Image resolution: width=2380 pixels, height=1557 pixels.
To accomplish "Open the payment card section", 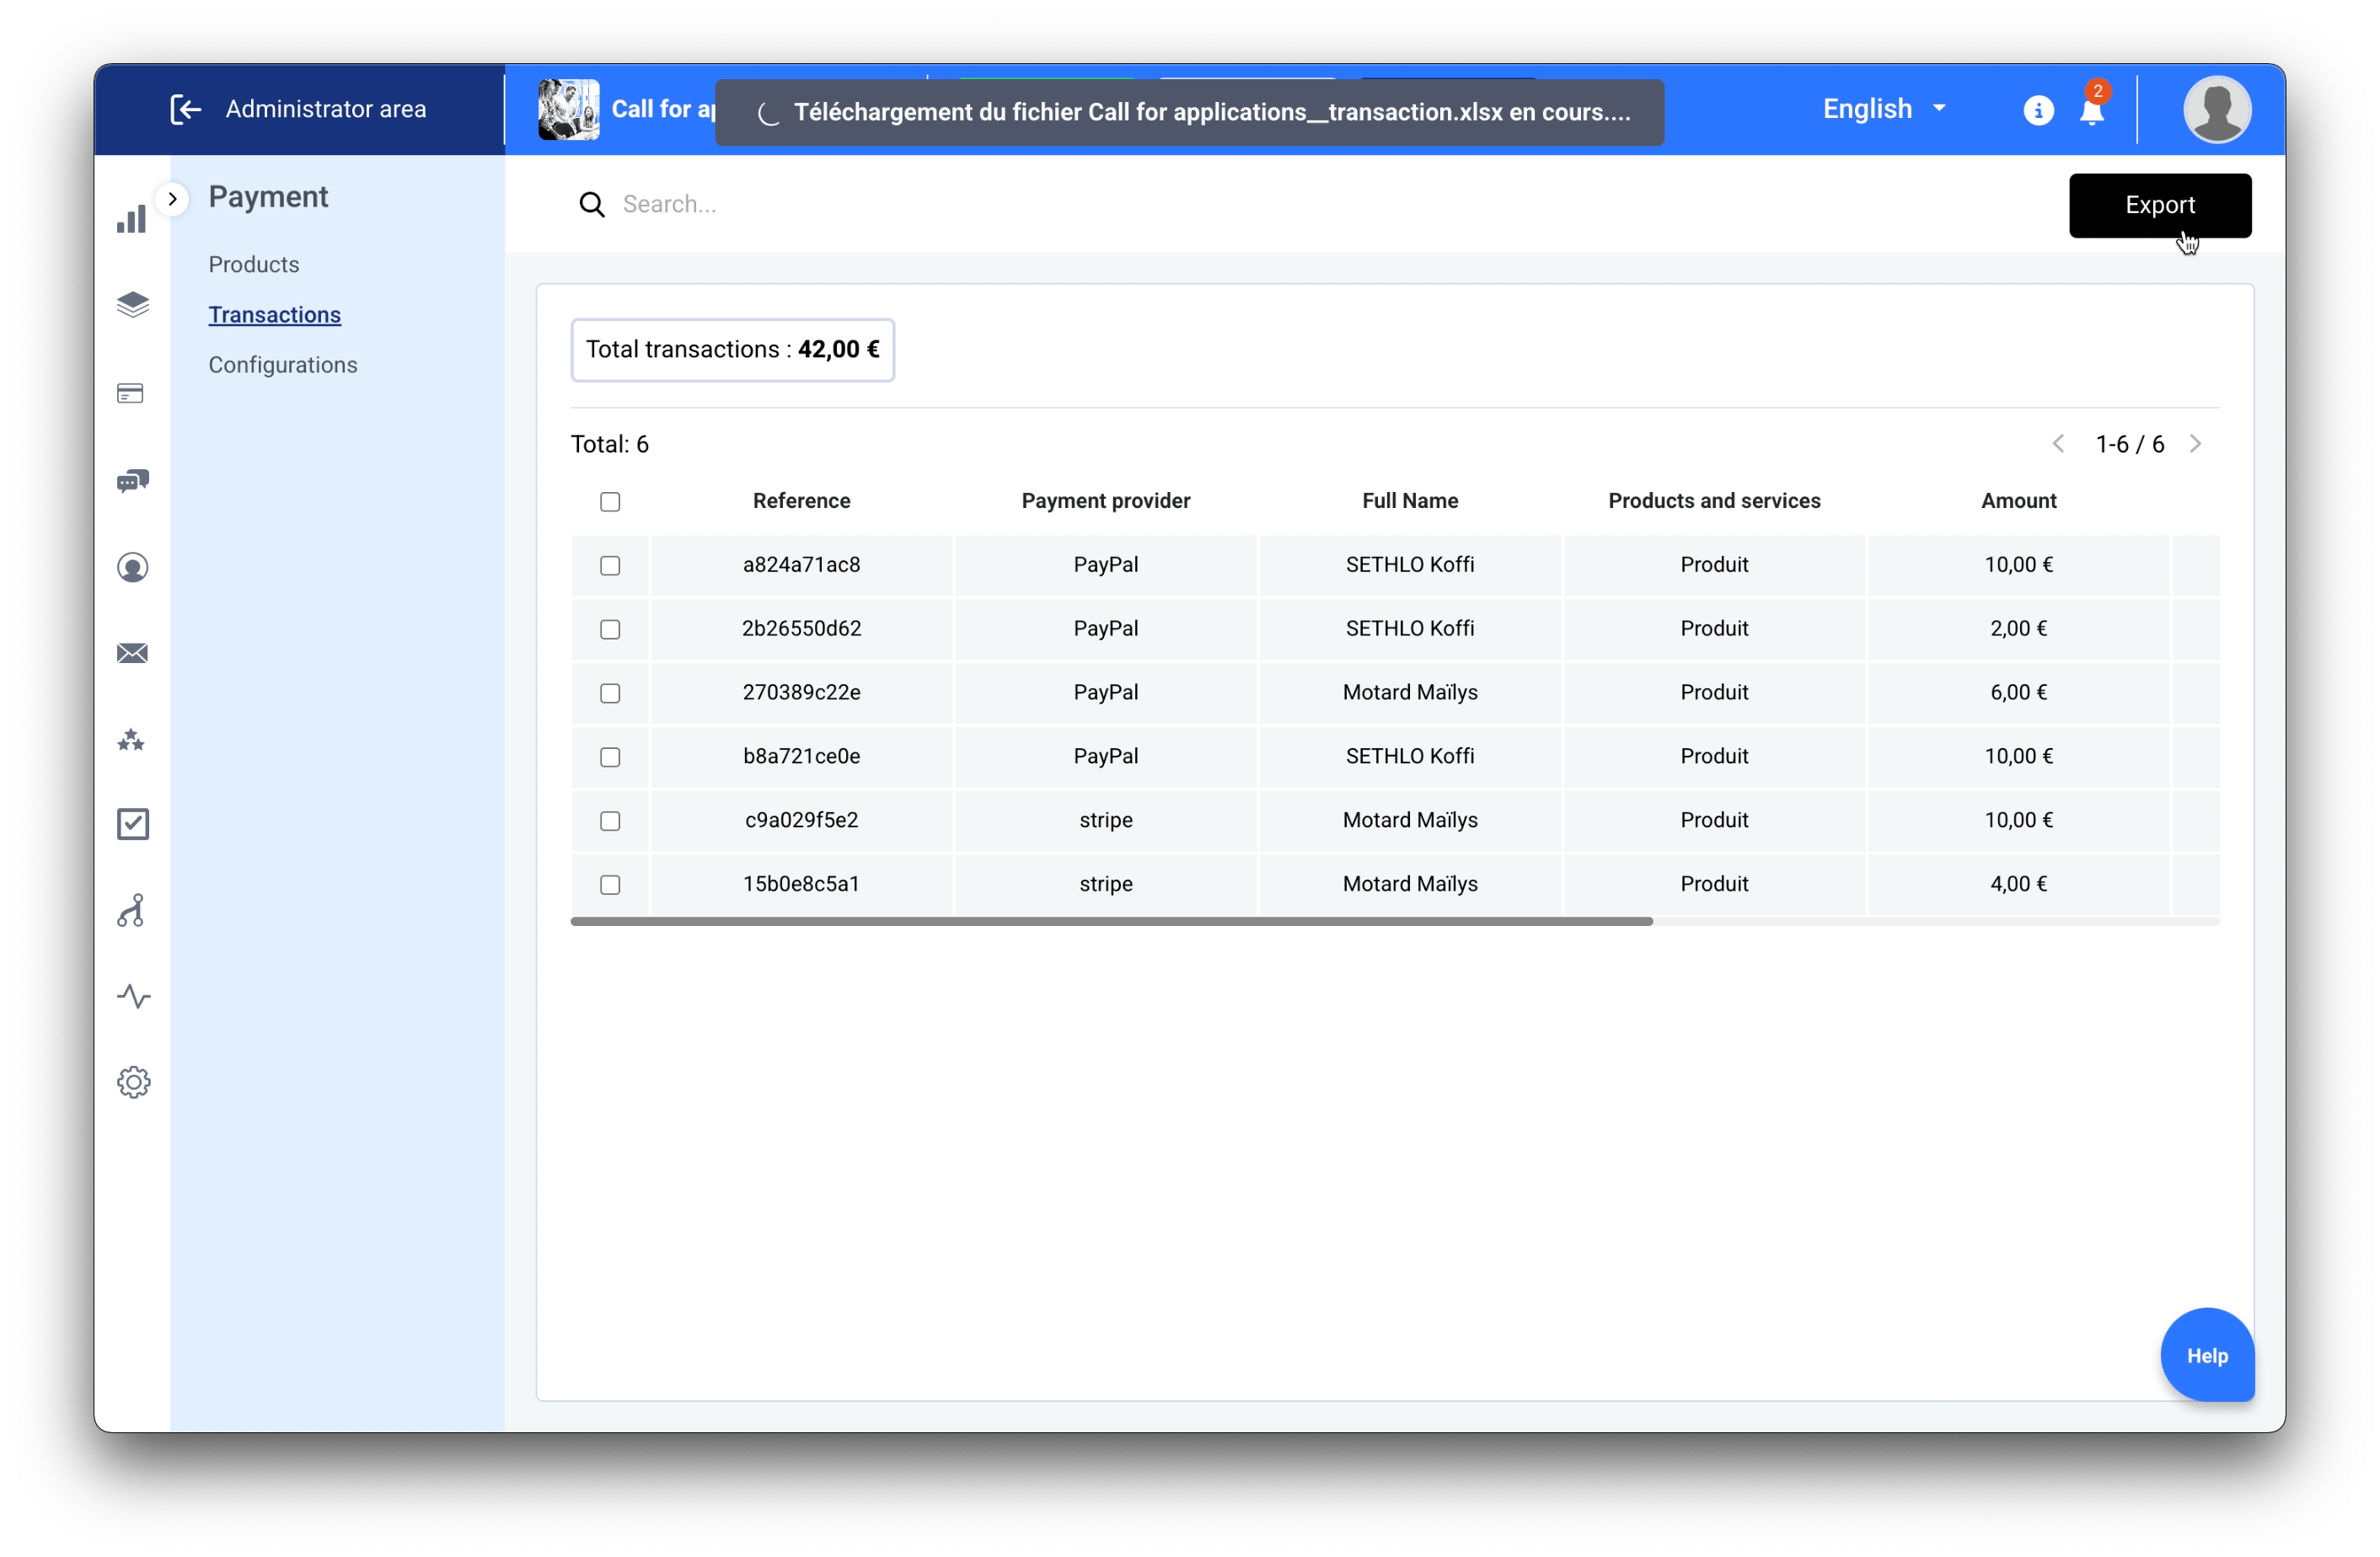I will click(131, 393).
